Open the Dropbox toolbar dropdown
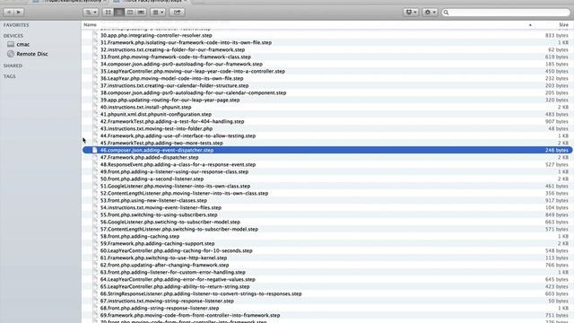Viewport: 574px width, 323px height. [x=411, y=12]
